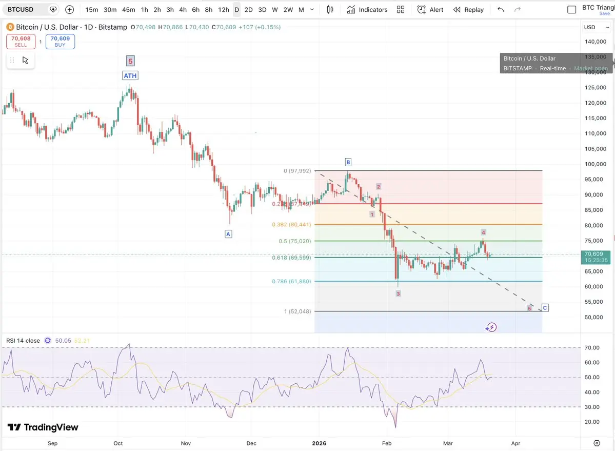Choose the 8h timeframe
The width and height of the screenshot is (615, 451).
point(209,9)
